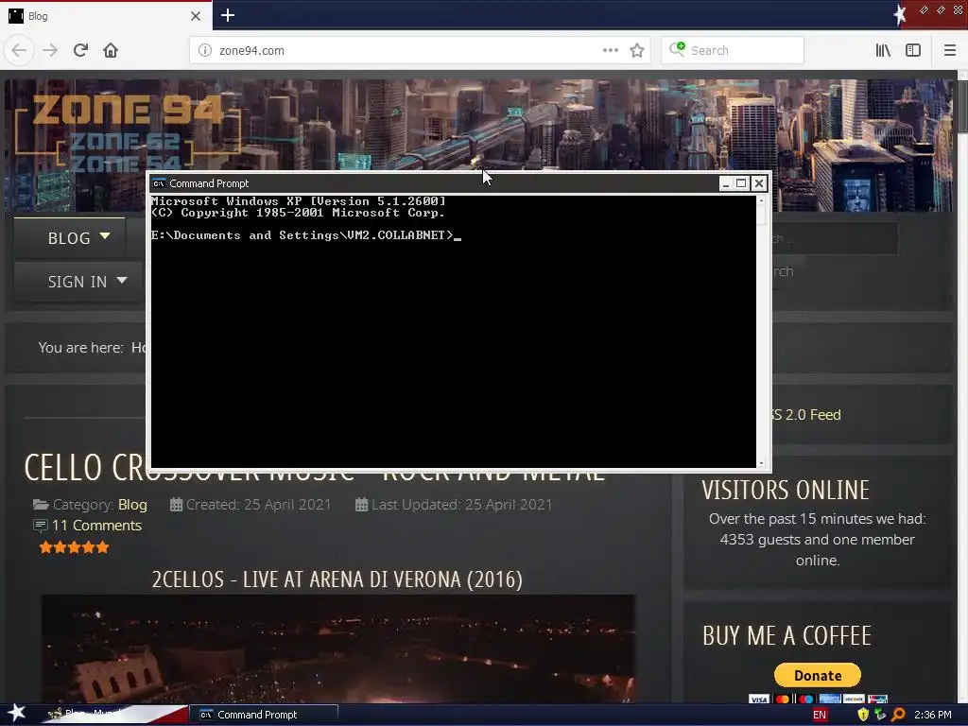Maximize the Command Prompt window

741,183
